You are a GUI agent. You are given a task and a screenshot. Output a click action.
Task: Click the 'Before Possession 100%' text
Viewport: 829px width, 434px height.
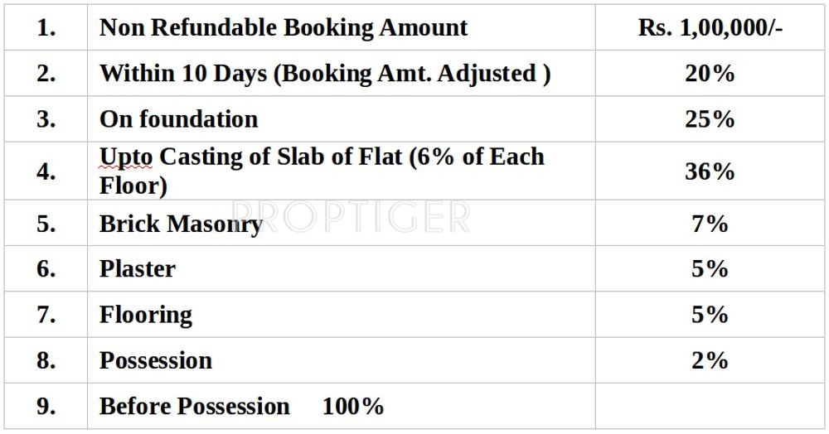241,406
